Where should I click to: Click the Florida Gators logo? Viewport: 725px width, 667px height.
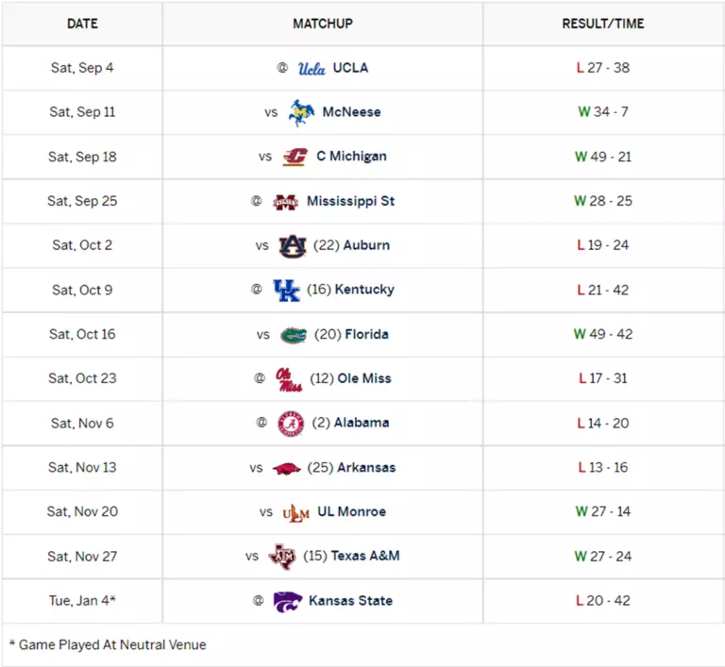(x=294, y=335)
